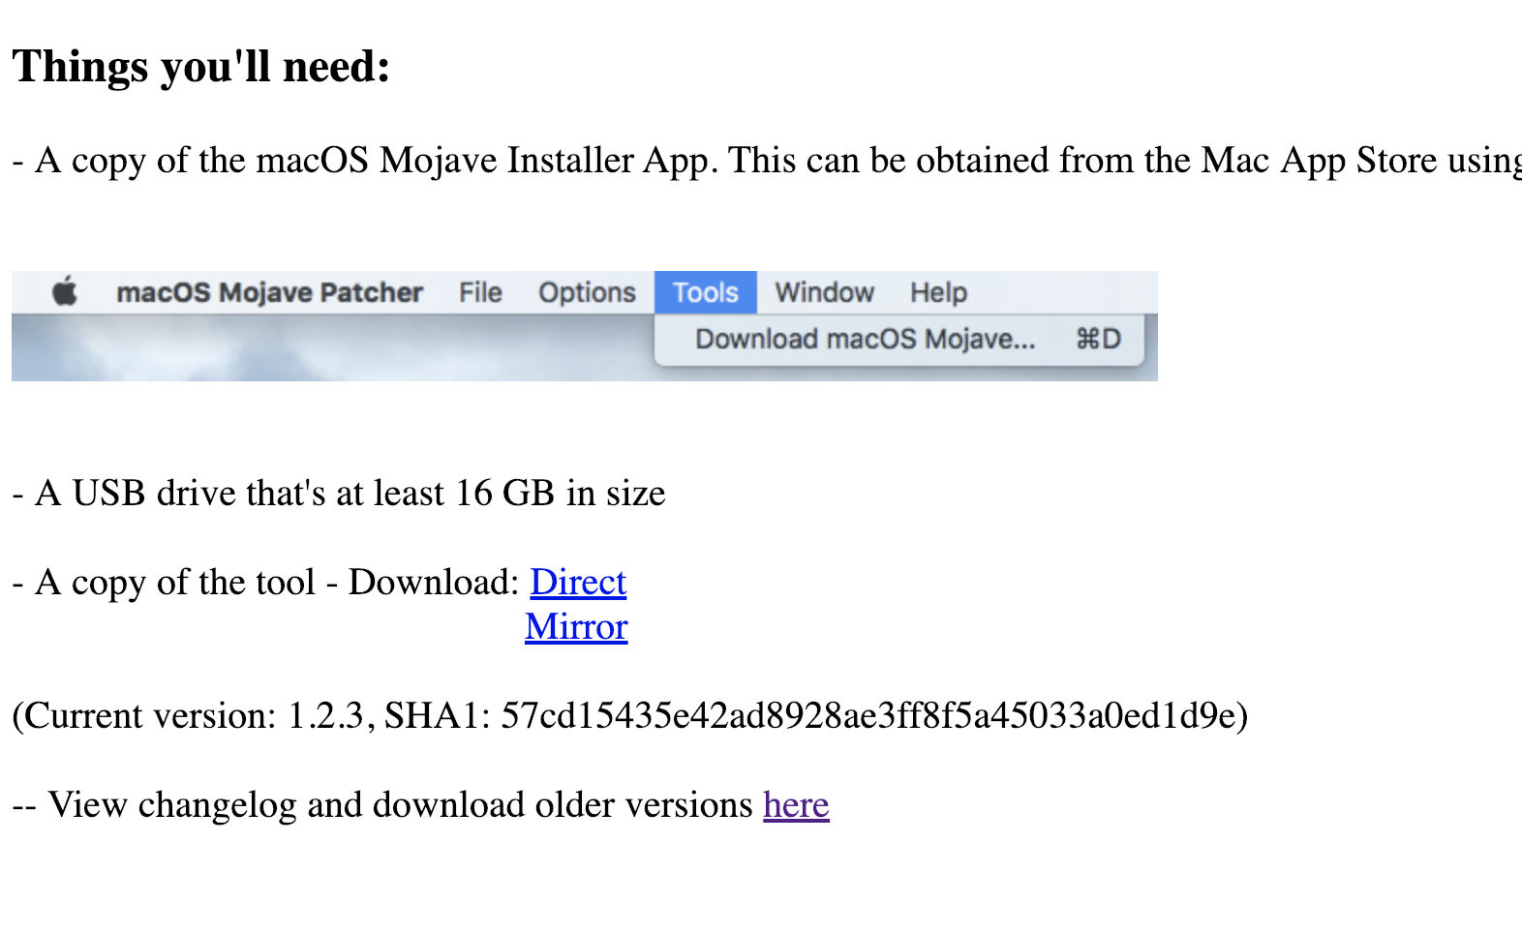The height and width of the screenshot is (933, 1522).
Task: Click the File menu in the pictured menu bar
Action: tap(480, 292)
